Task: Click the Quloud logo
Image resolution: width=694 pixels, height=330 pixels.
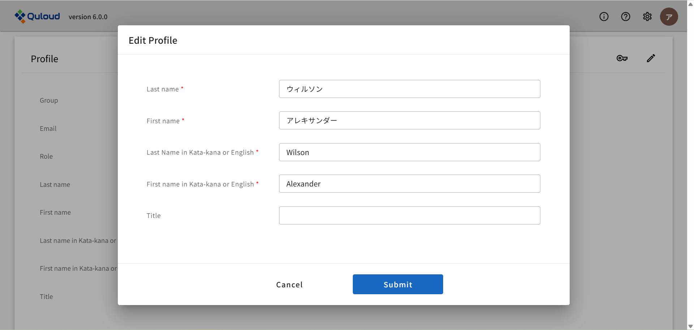Action: click(37, 16)
